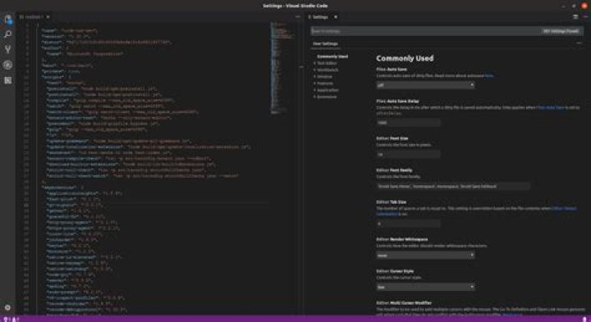
Task: Expand the Window tree arrow
Action: coord(314,77)
